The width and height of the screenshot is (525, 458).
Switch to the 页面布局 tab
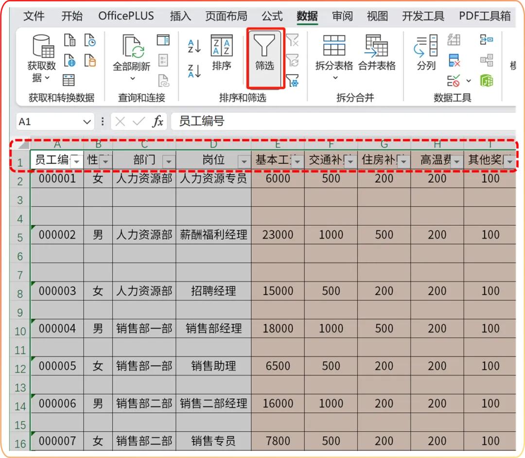[226, 16]
